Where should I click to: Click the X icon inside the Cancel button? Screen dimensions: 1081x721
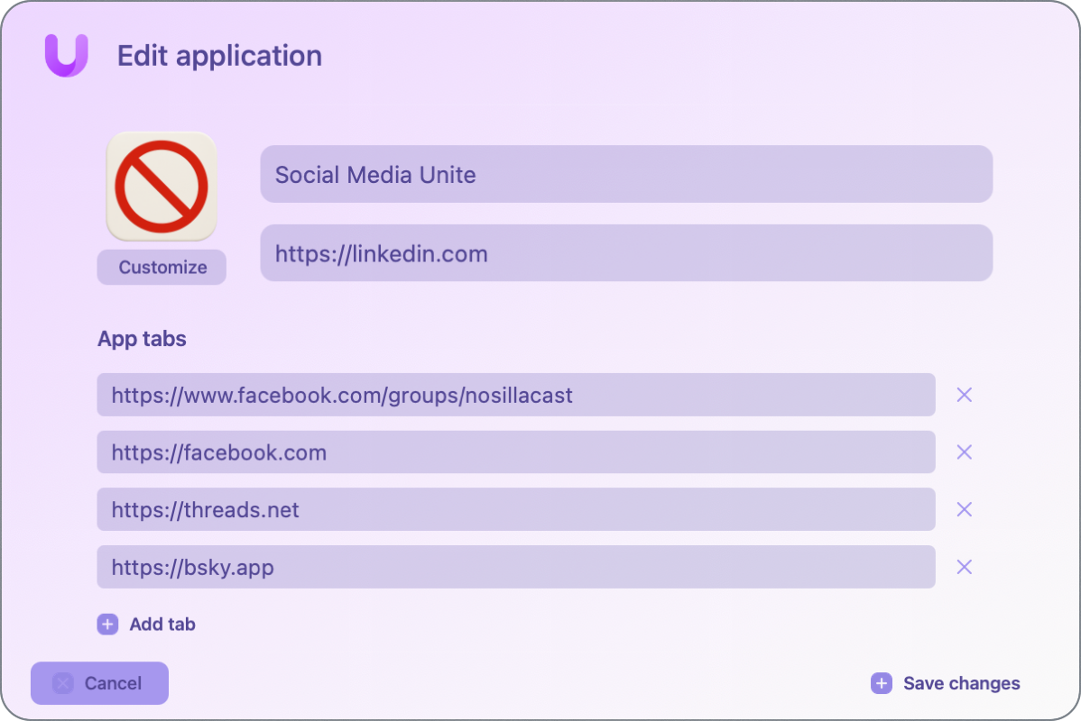(x=63, y=683)
